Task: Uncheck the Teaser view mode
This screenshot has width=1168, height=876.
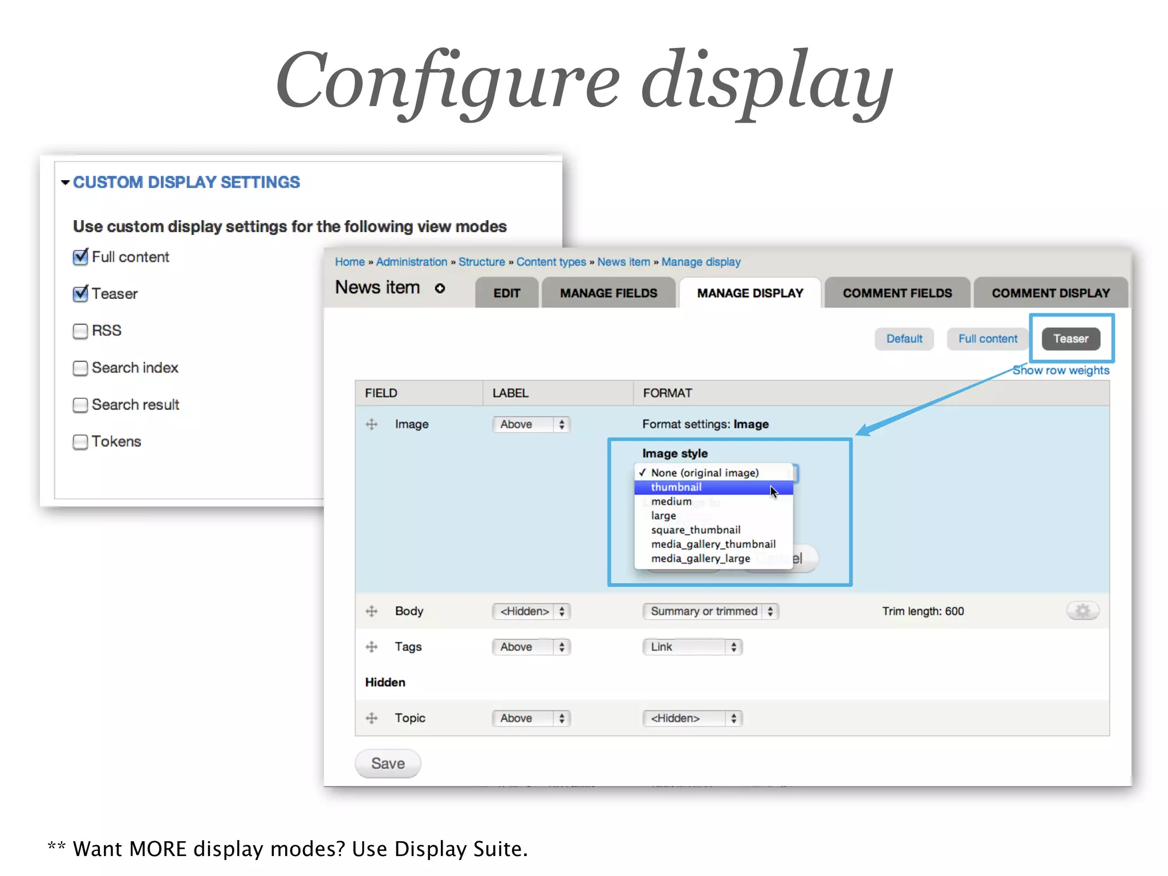Action: [x=80, y=293]
